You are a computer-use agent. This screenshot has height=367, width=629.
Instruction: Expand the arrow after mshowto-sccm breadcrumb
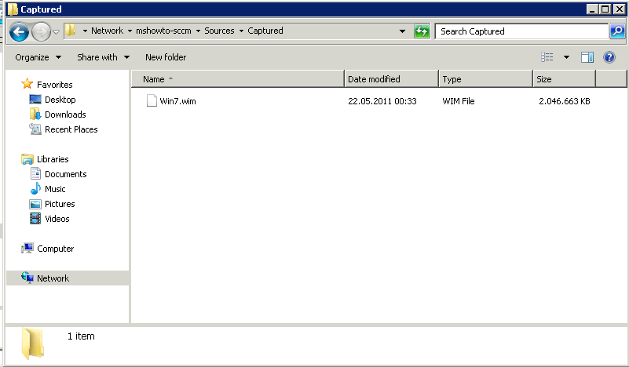click(198, 31)
